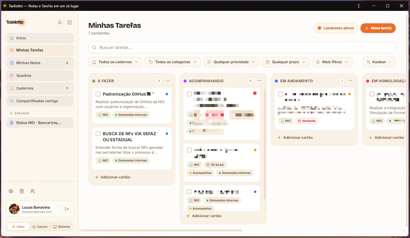Check the EM ANDAMENTO card checkbox
Screen dimensions: 410x238
pos(281,94)
